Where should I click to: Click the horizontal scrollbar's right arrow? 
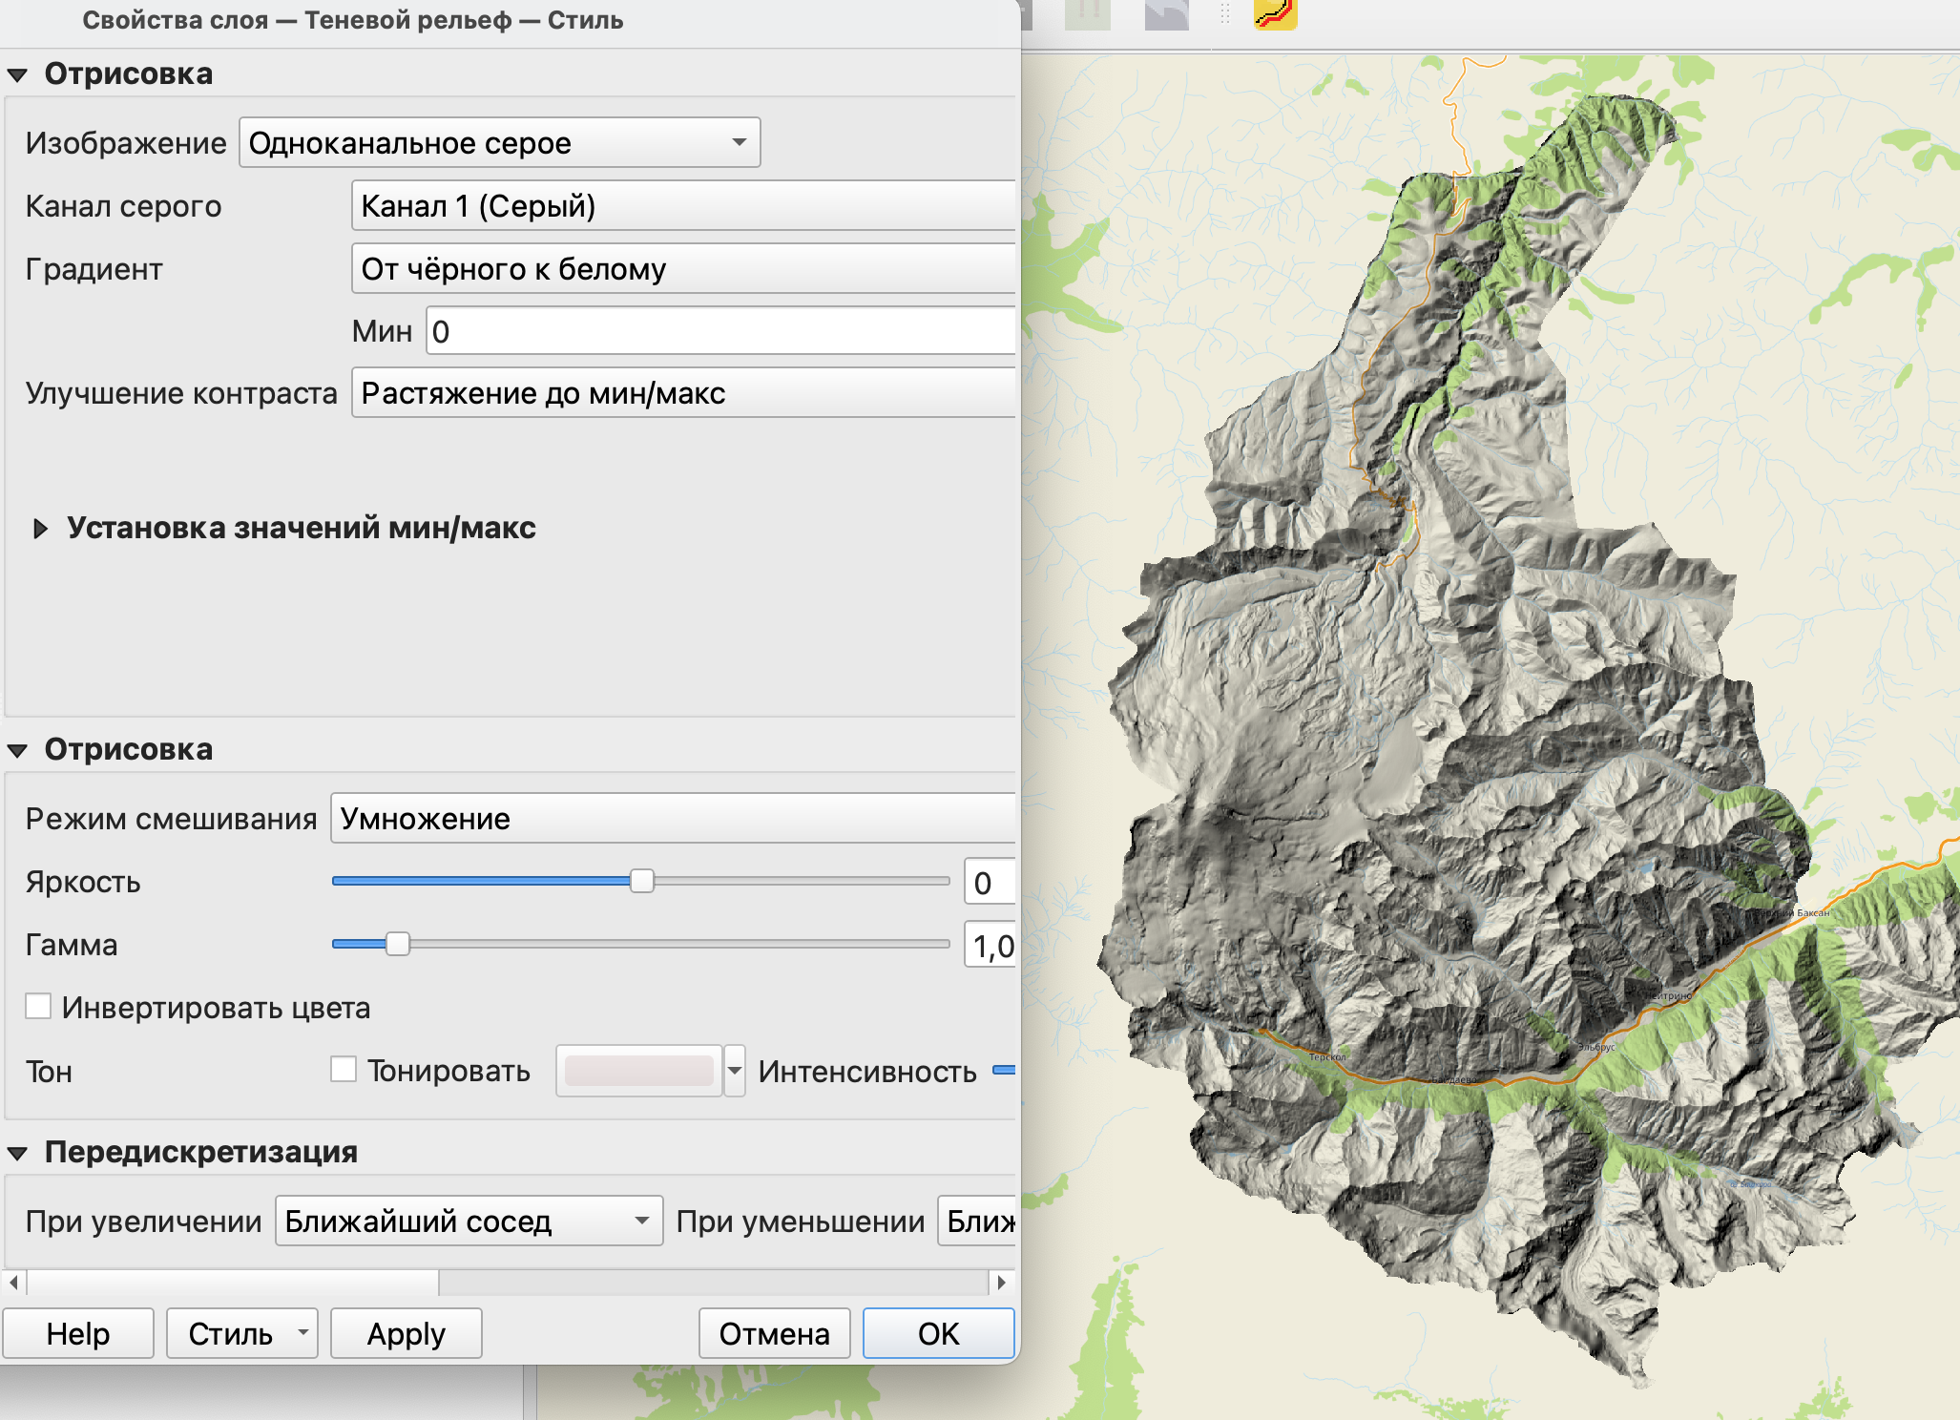click(1000, 1282)
